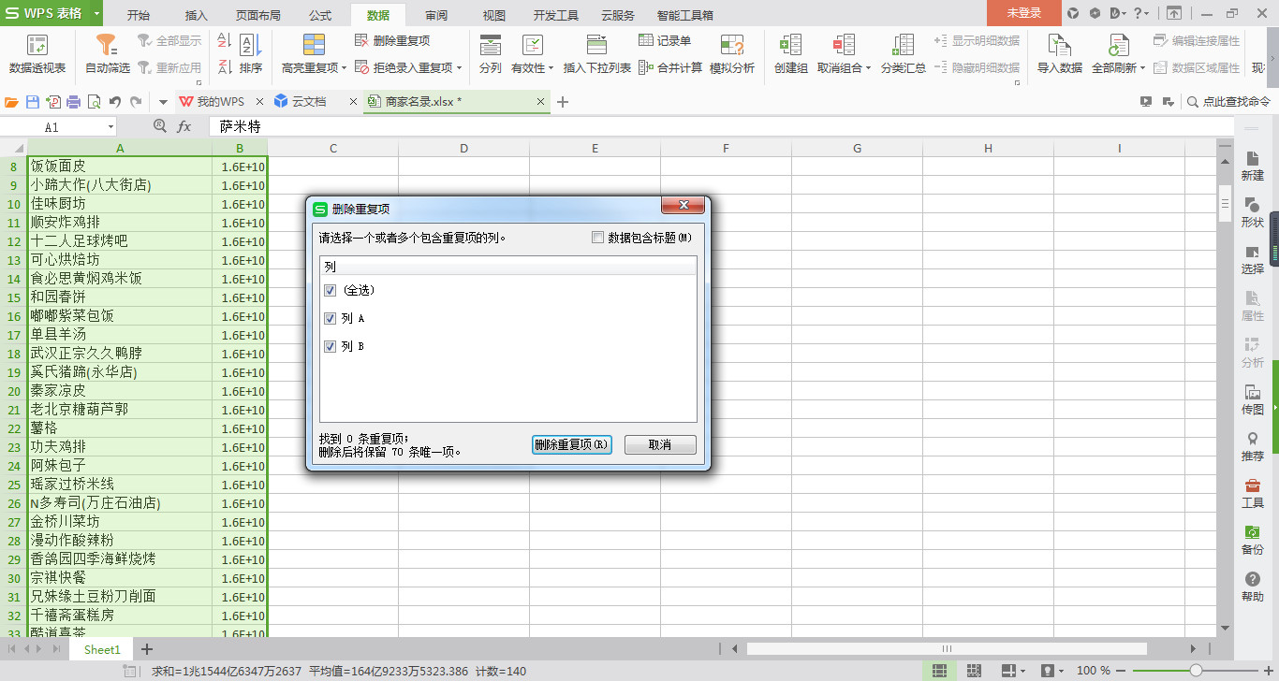Click the 未登录 login button
Screen dimensions: 1279x681
coord(1024,13)
